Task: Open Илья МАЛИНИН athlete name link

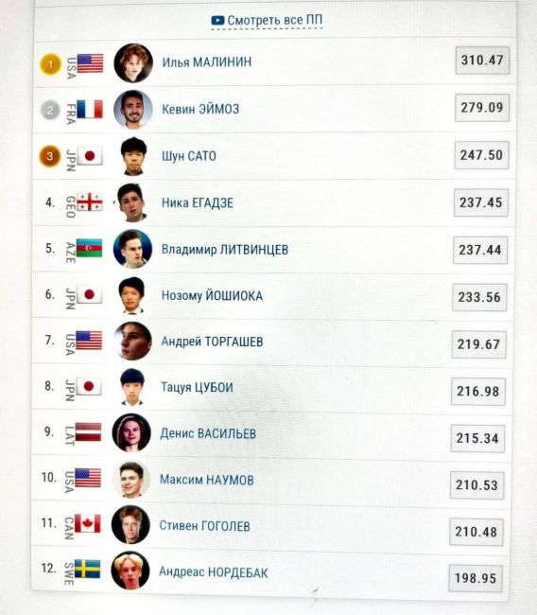Action: (207, 62)
